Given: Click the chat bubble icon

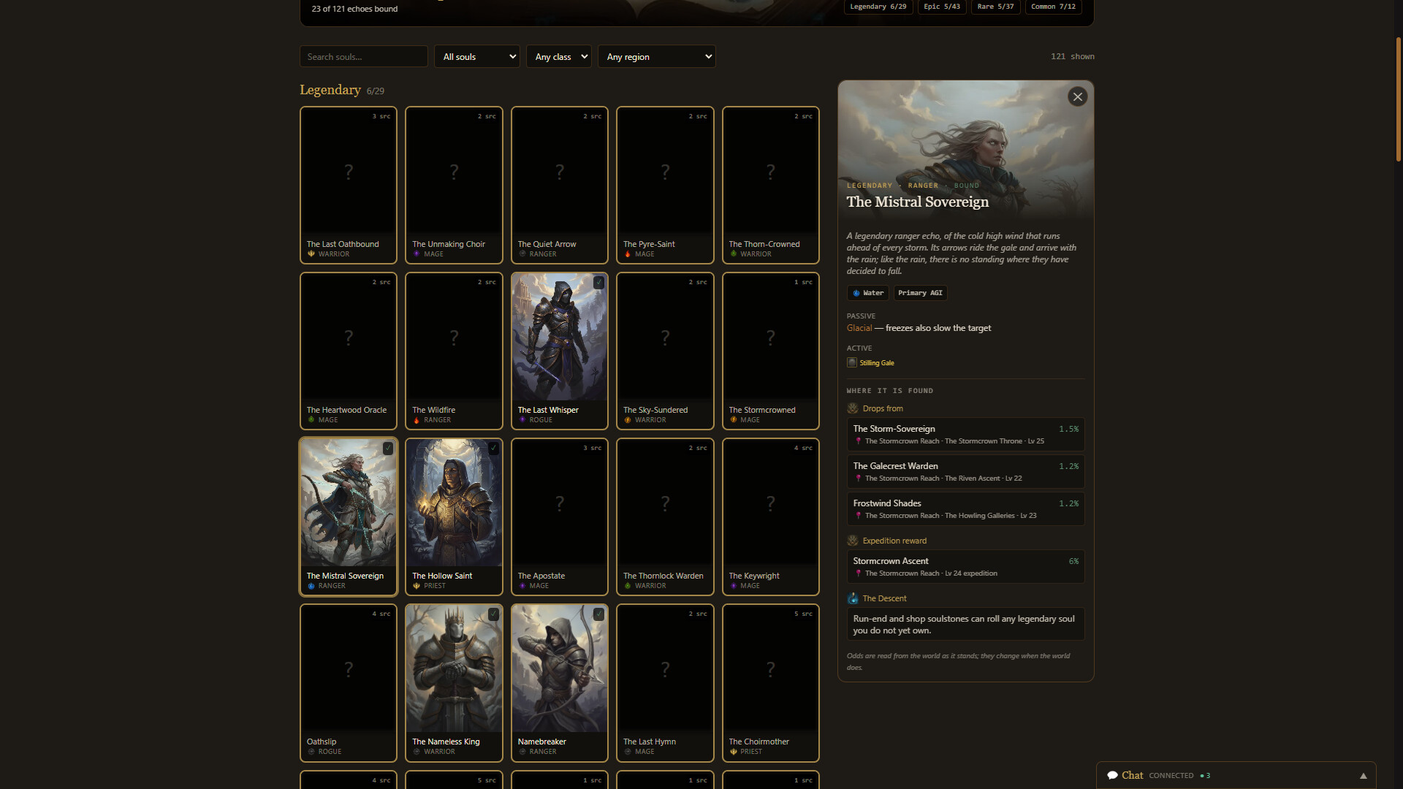Looking at the screenshot, I should click(x=1112, y=775).
